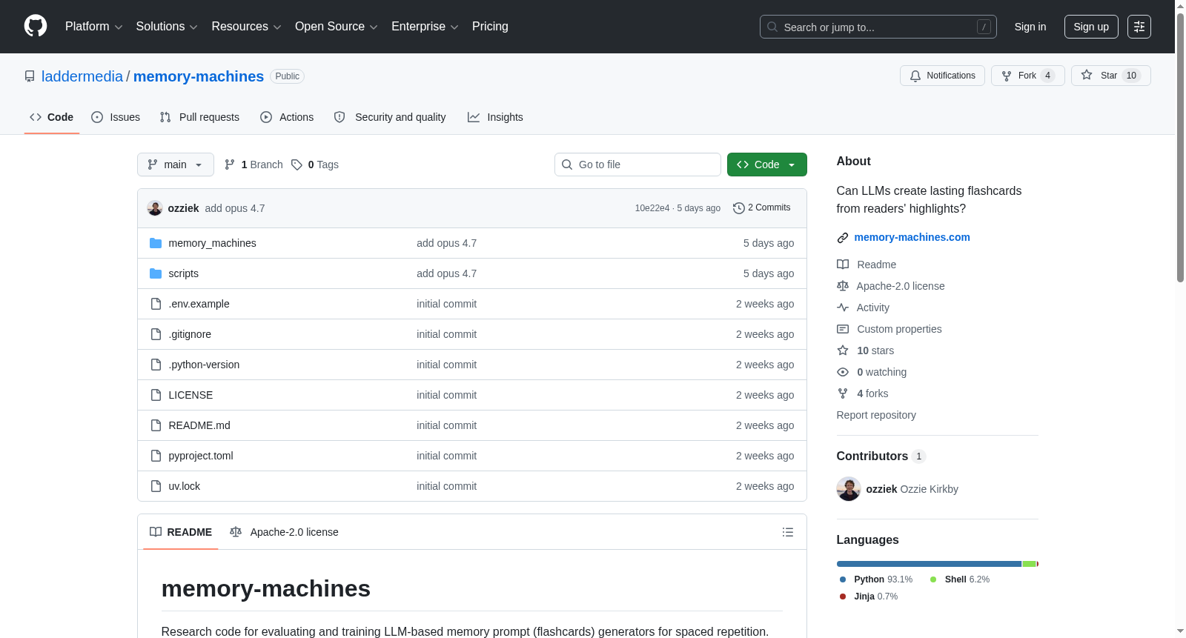
Task: Click the Jinja language legend dot
Action: click(843, 597)
